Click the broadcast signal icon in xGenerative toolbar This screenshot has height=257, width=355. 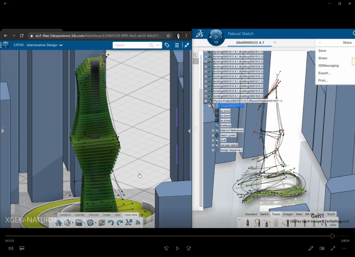click(138, 223)
